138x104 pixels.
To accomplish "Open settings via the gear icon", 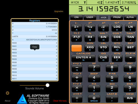I will coord(7,93).
